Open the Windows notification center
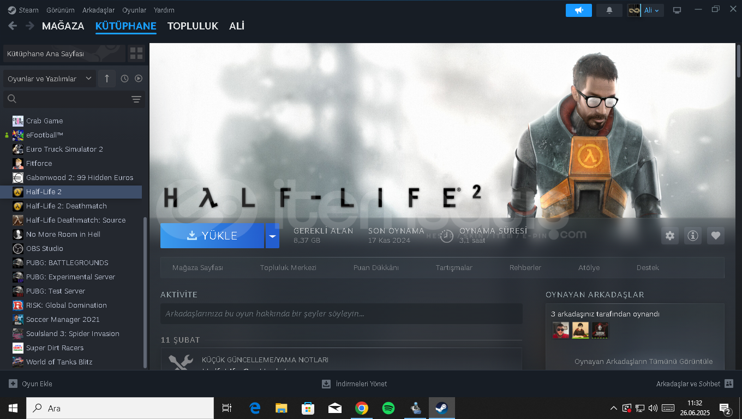742x419 pixels. point(726,409)
